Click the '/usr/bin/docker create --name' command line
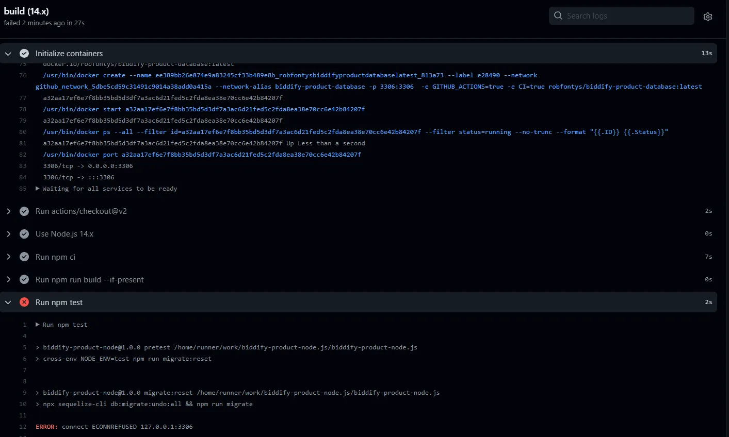This screenshot has width=729, height=437. pos(368,81)
